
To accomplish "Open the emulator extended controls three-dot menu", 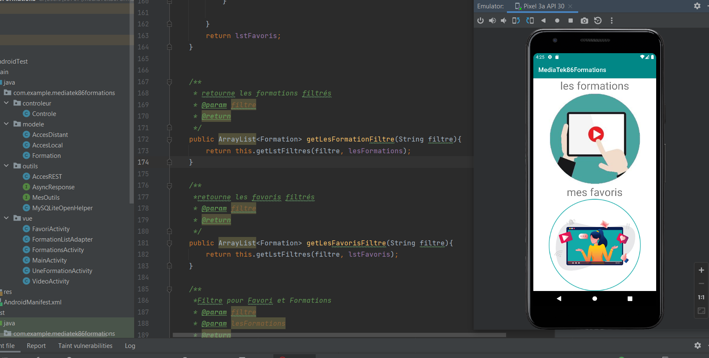I will (x=612, y=21).
